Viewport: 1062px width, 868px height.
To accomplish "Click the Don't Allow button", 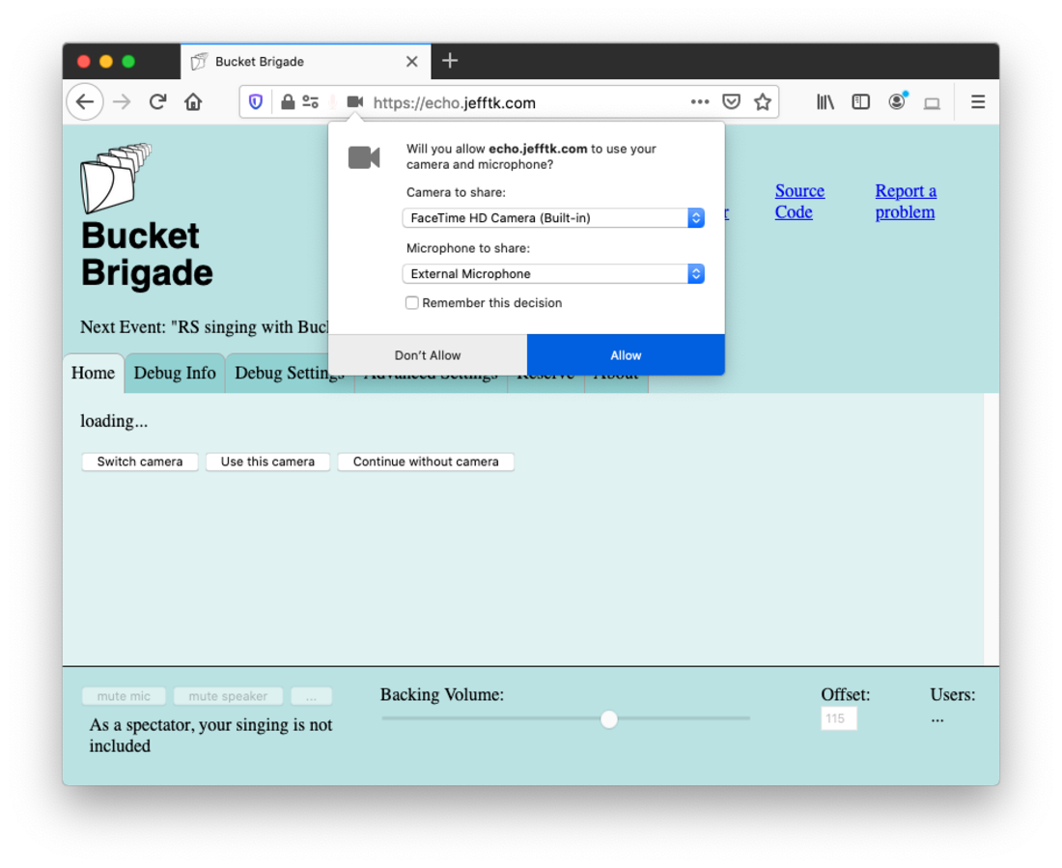I will [x=428, y=355].
